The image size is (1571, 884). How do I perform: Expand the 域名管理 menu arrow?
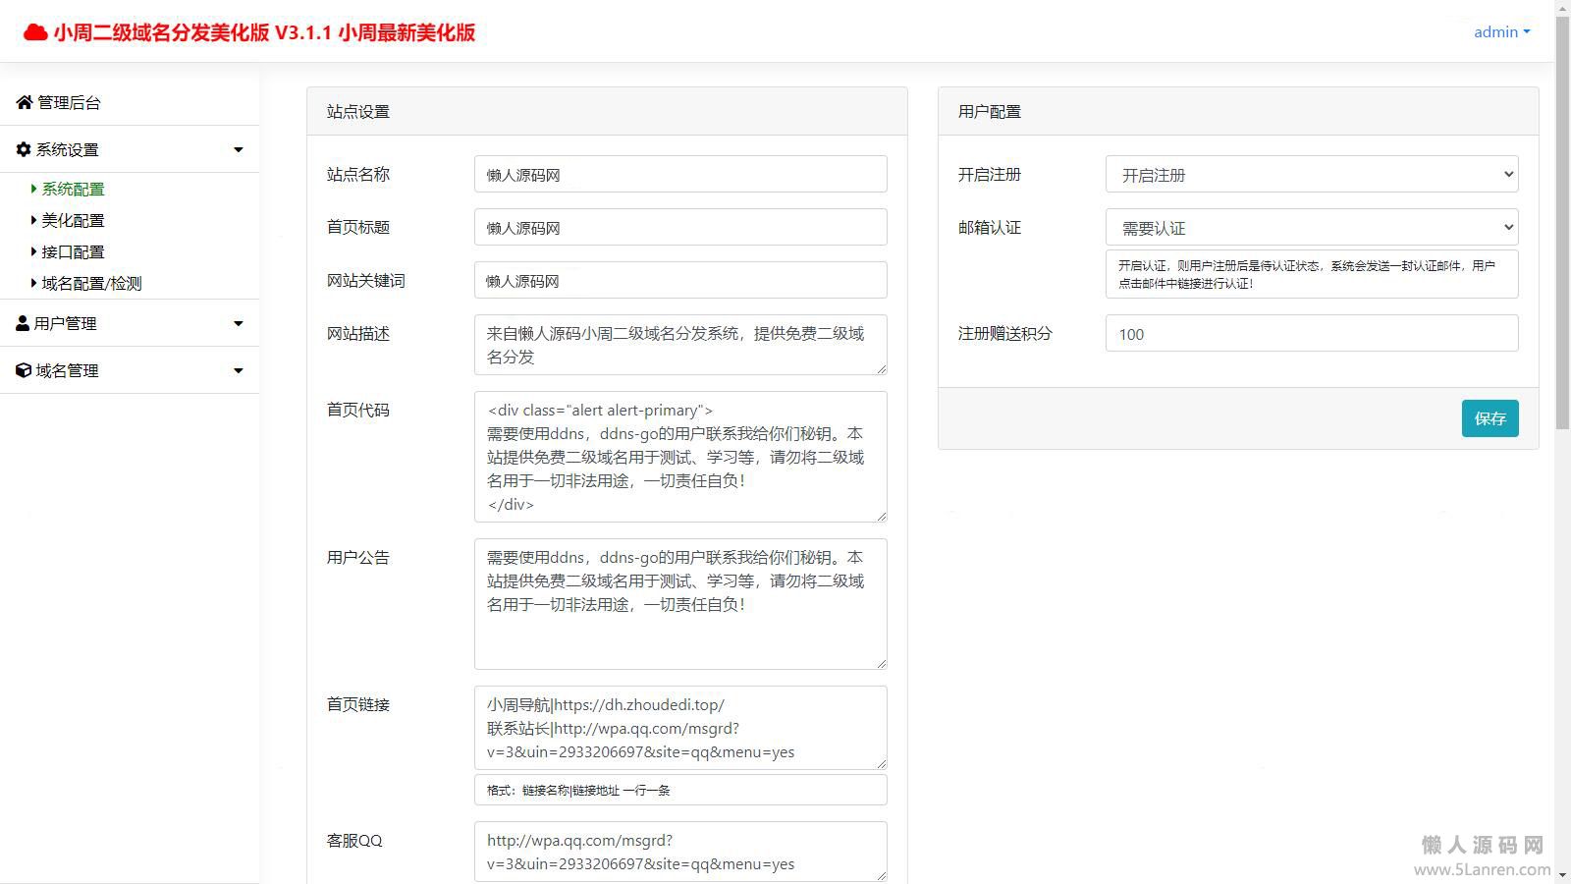238,370
